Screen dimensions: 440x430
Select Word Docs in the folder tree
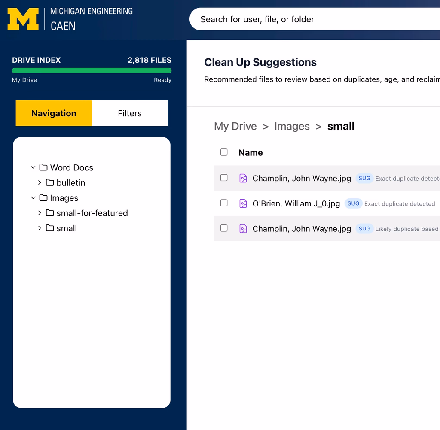pos(72,167)
